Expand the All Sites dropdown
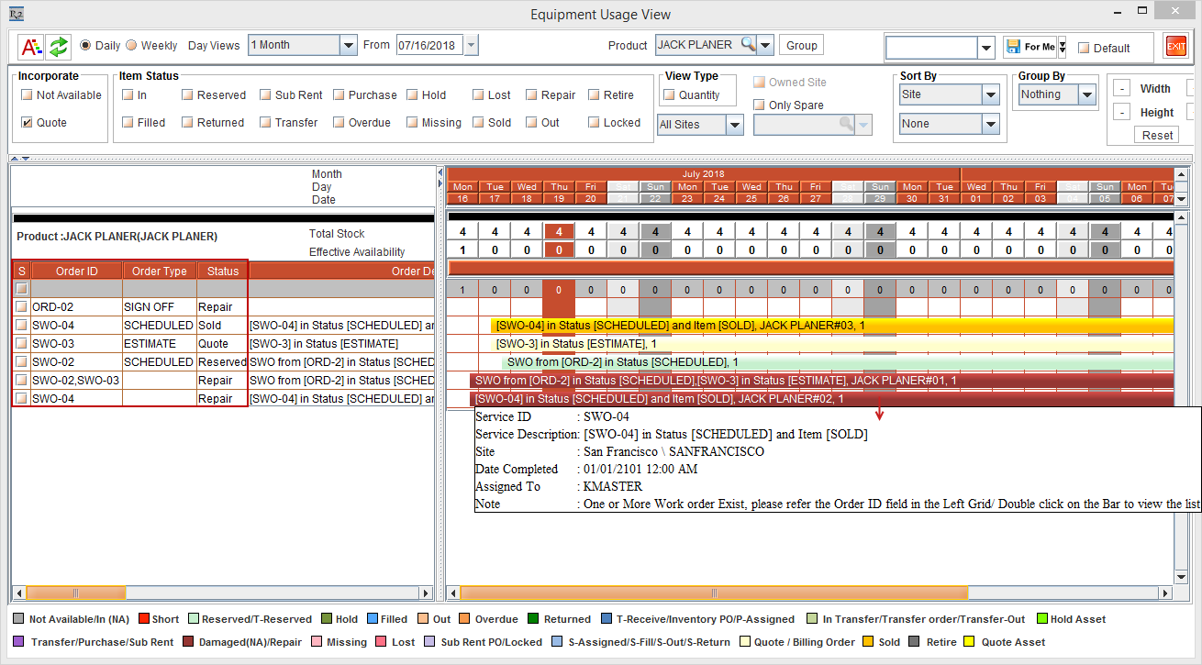The width and height of the screenshot is (1202, 665). [734, 125]
